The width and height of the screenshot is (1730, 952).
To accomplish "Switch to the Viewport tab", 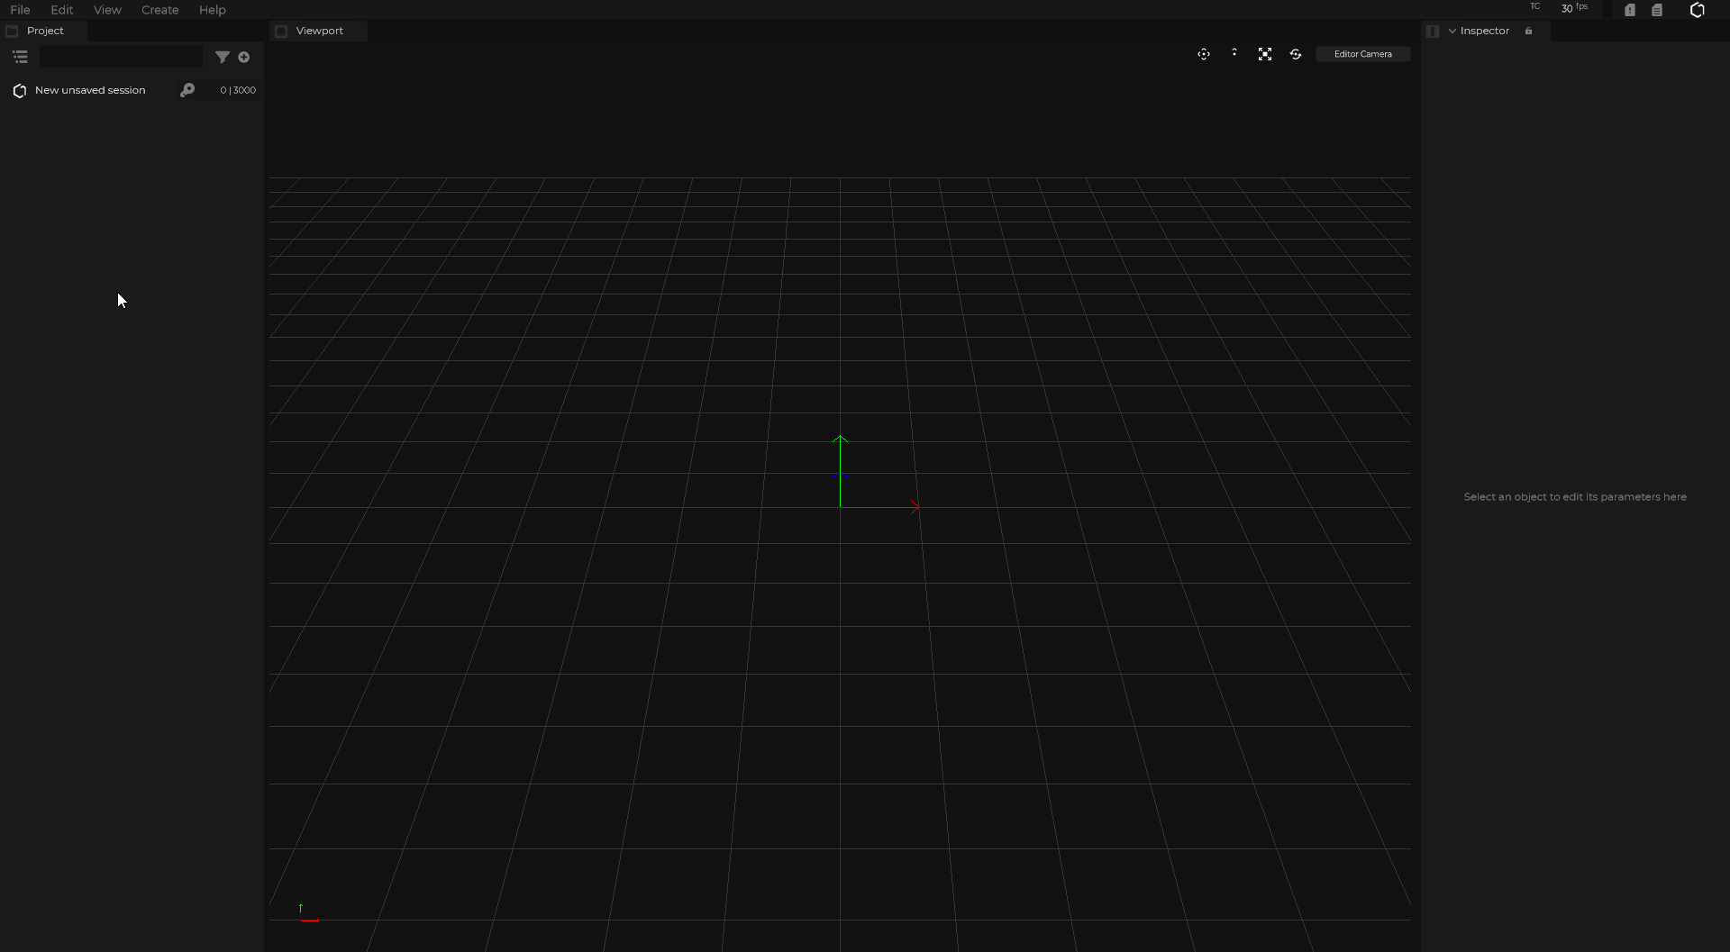I will coord(319,31).
